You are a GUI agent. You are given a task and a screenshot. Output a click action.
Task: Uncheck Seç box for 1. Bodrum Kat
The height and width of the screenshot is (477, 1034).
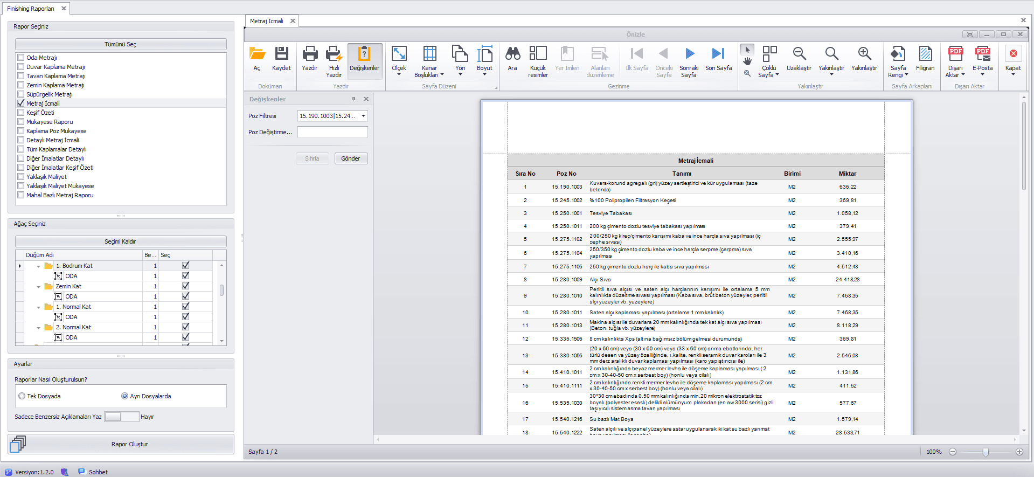tap(185, 265)
